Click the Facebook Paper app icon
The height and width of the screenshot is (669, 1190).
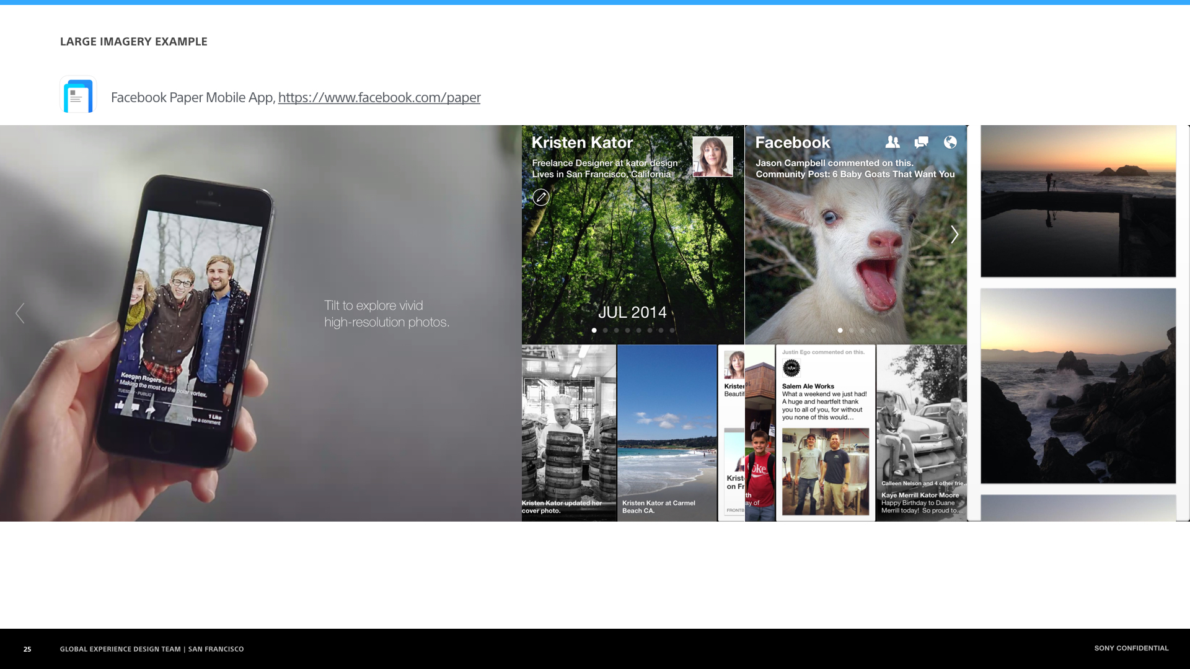pos(78,95)
